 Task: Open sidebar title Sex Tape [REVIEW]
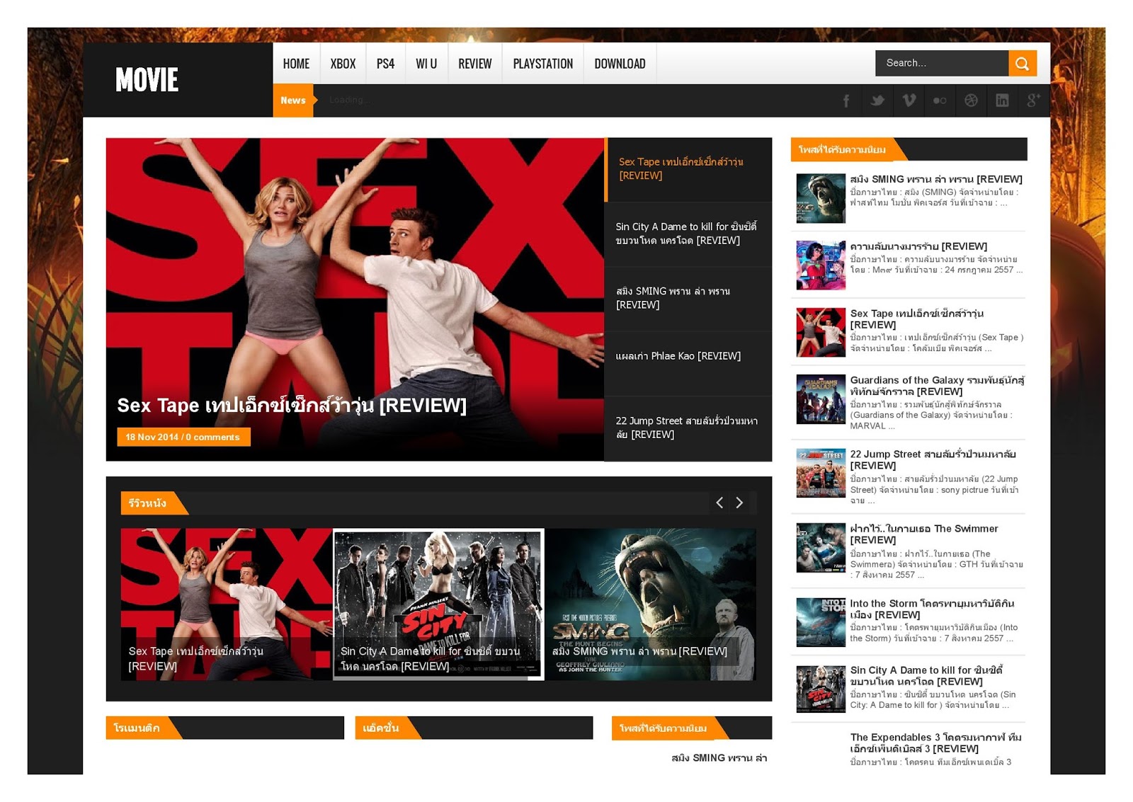click(x=917, y=319)
